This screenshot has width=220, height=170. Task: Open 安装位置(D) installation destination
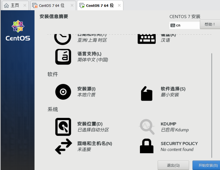pyautogui.click(x=90, y=124)
